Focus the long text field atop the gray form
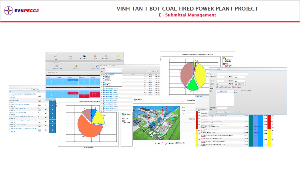The width and height of the screenshot is (300, 185). tap(232, 74)
